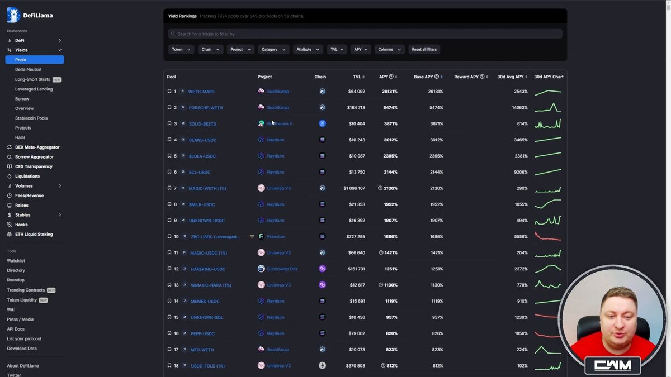Click chain icon in WETH-MARS row

(322, 91)
